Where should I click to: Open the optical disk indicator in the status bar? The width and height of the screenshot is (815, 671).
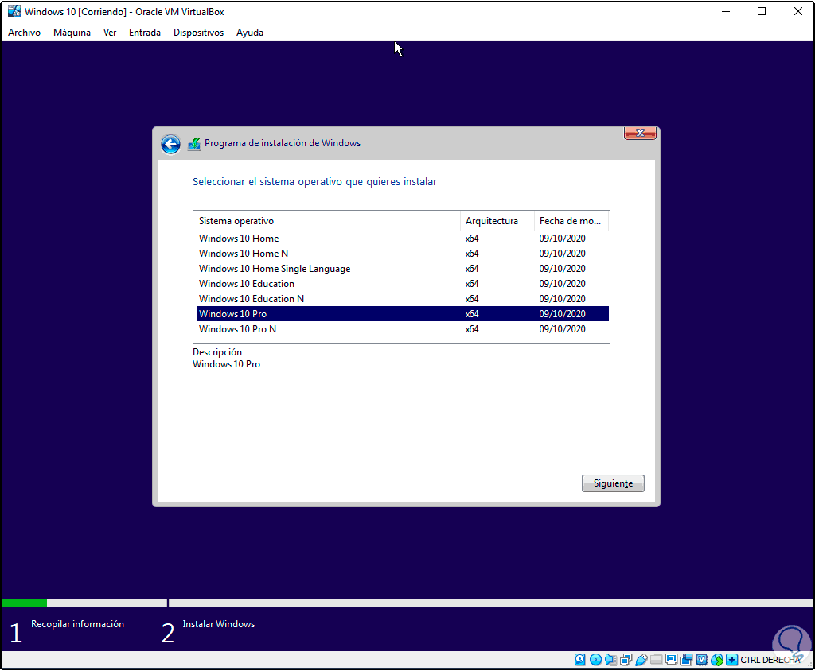coord(595,660)
